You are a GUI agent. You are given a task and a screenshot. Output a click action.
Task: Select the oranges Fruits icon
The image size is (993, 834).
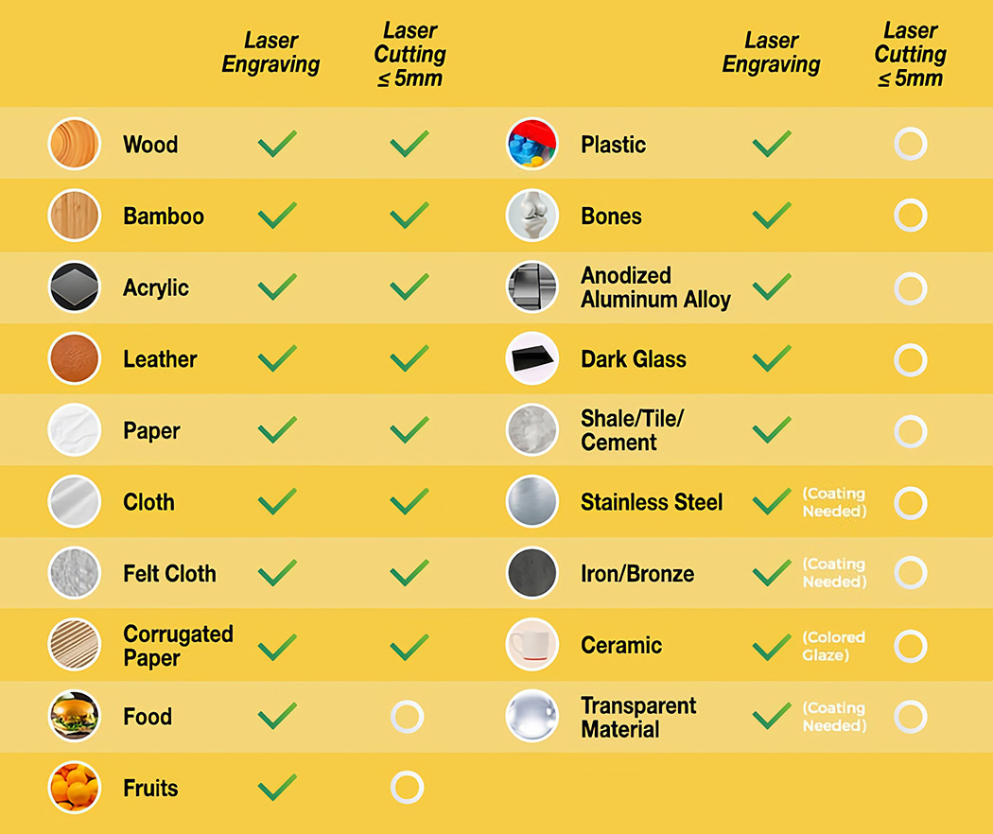tap(74, 788)
